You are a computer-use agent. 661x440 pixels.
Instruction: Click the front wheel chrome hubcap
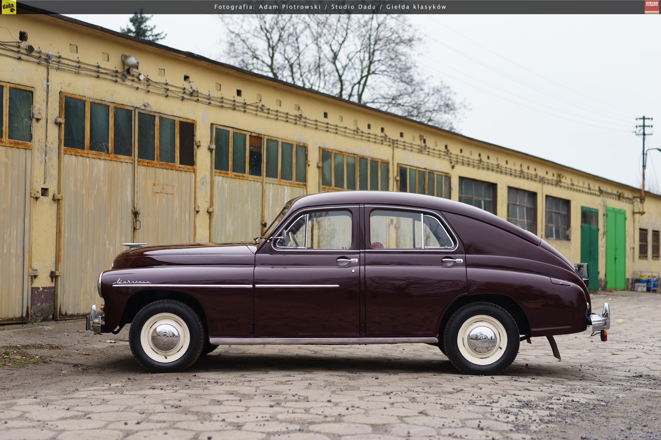(x=165, y=337)
